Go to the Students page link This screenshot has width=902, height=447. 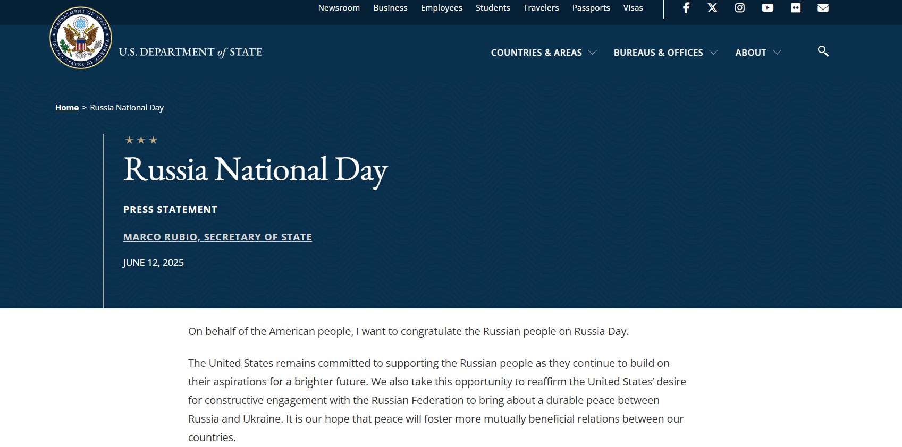492,8
